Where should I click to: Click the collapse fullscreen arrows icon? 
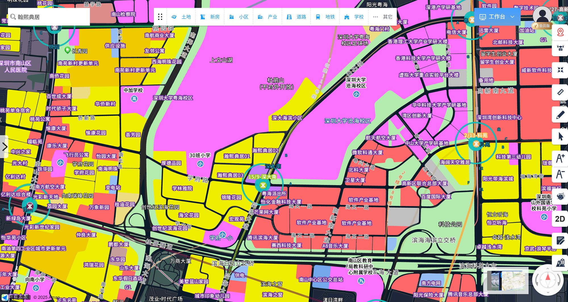tap(560, 70)
